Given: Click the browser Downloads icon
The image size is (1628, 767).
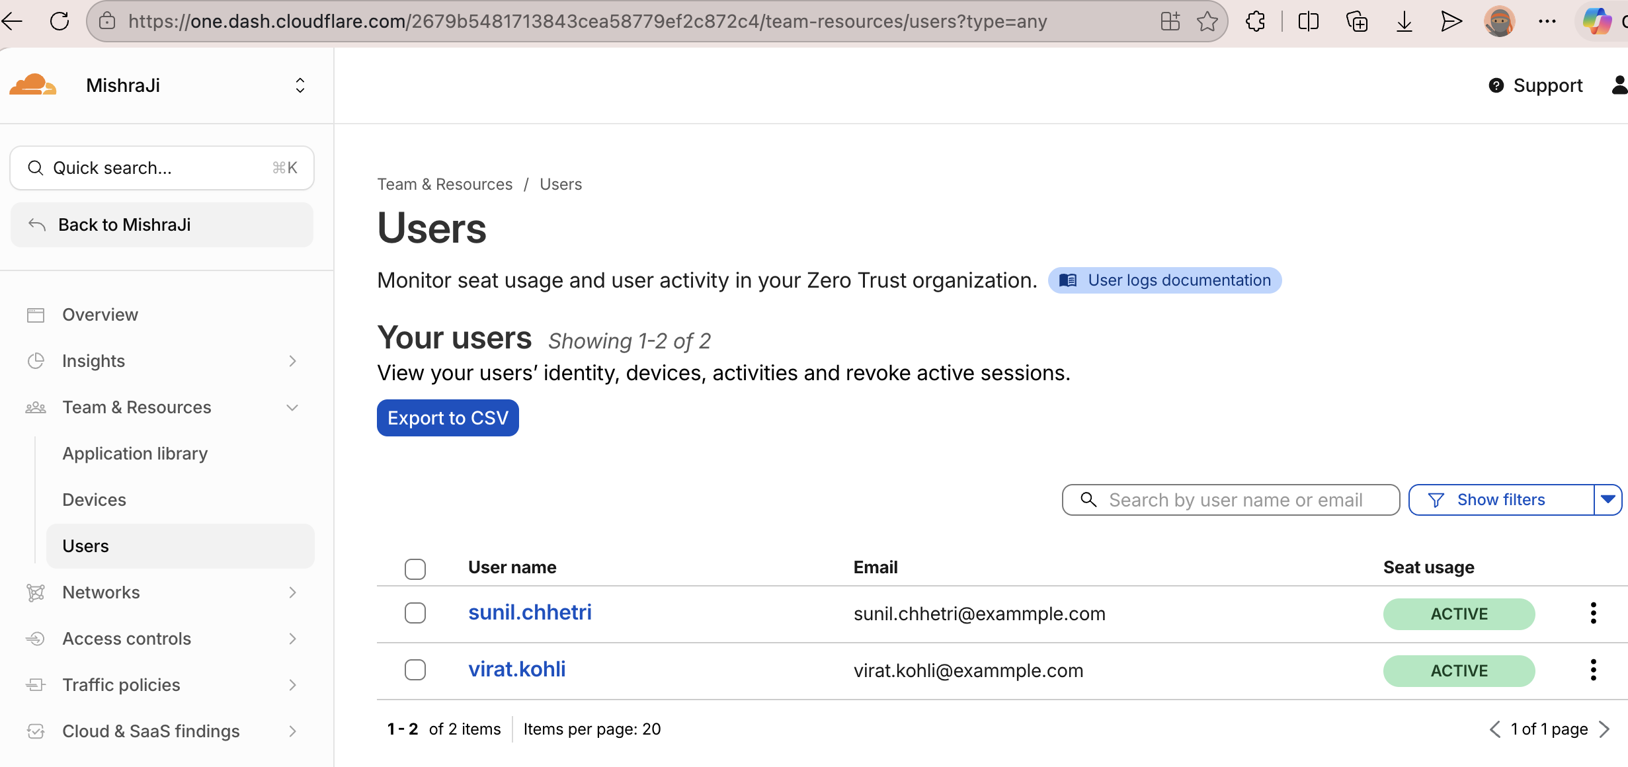Looking at the screenshot, I should [x=1404, y=20].
